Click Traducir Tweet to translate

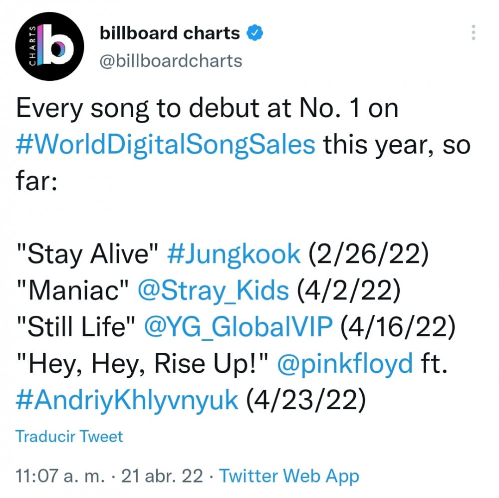(x=69, y=436)
